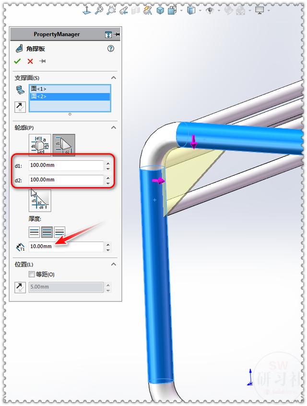
Task: Select triangular profile icon
Action: click(64, 145)
